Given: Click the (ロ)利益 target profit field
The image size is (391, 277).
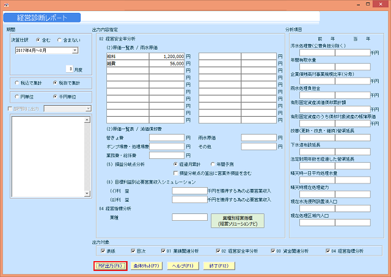Looking at the screenshot, I should [x=190, y=199].
